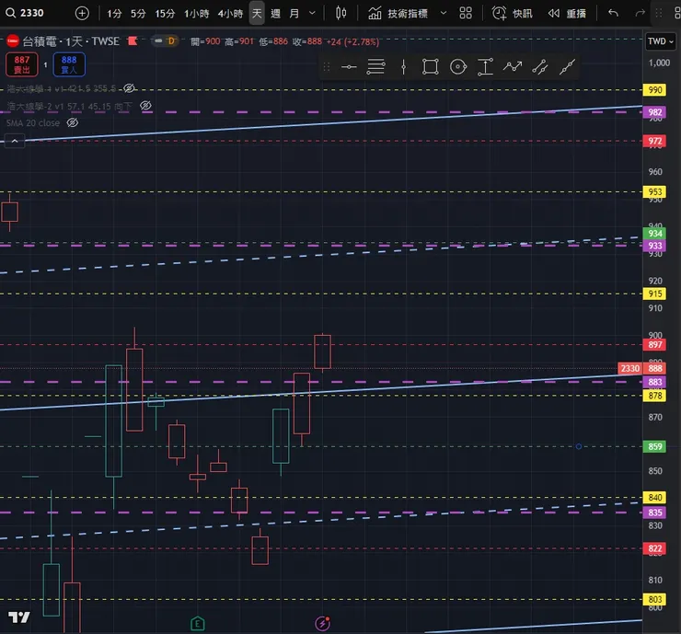Screen dimensions: 681x634
Task: Click the 859 green price label
Action: click(654, 446)
